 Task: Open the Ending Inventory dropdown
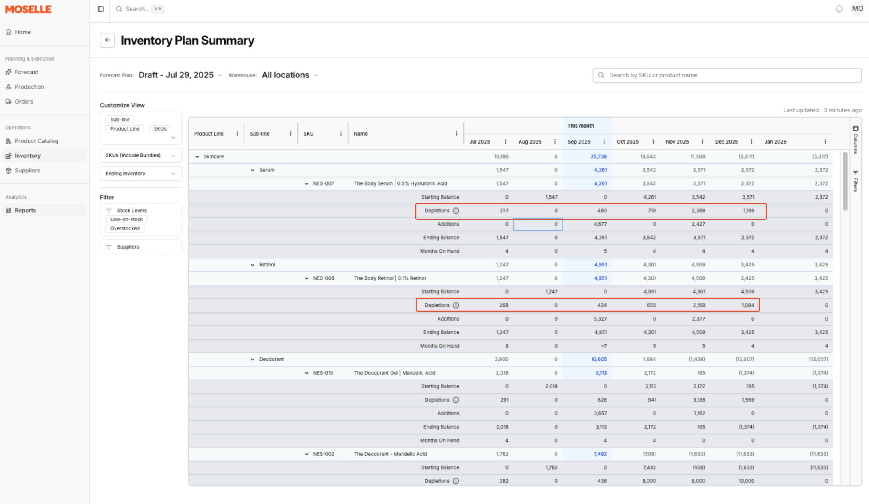[x=141, y=174]
